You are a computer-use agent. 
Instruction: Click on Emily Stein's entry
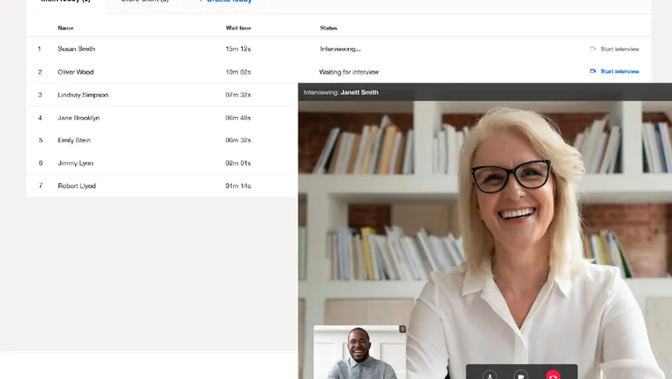point(74,140)
